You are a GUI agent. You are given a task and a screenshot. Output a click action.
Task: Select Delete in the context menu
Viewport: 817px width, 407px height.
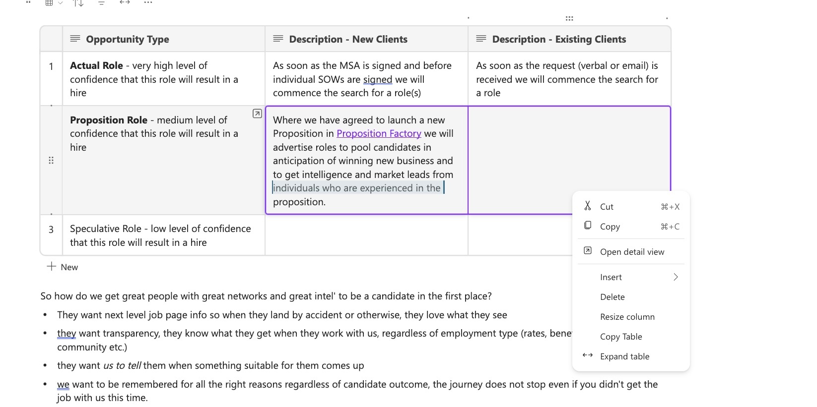[x=612, y=297]
